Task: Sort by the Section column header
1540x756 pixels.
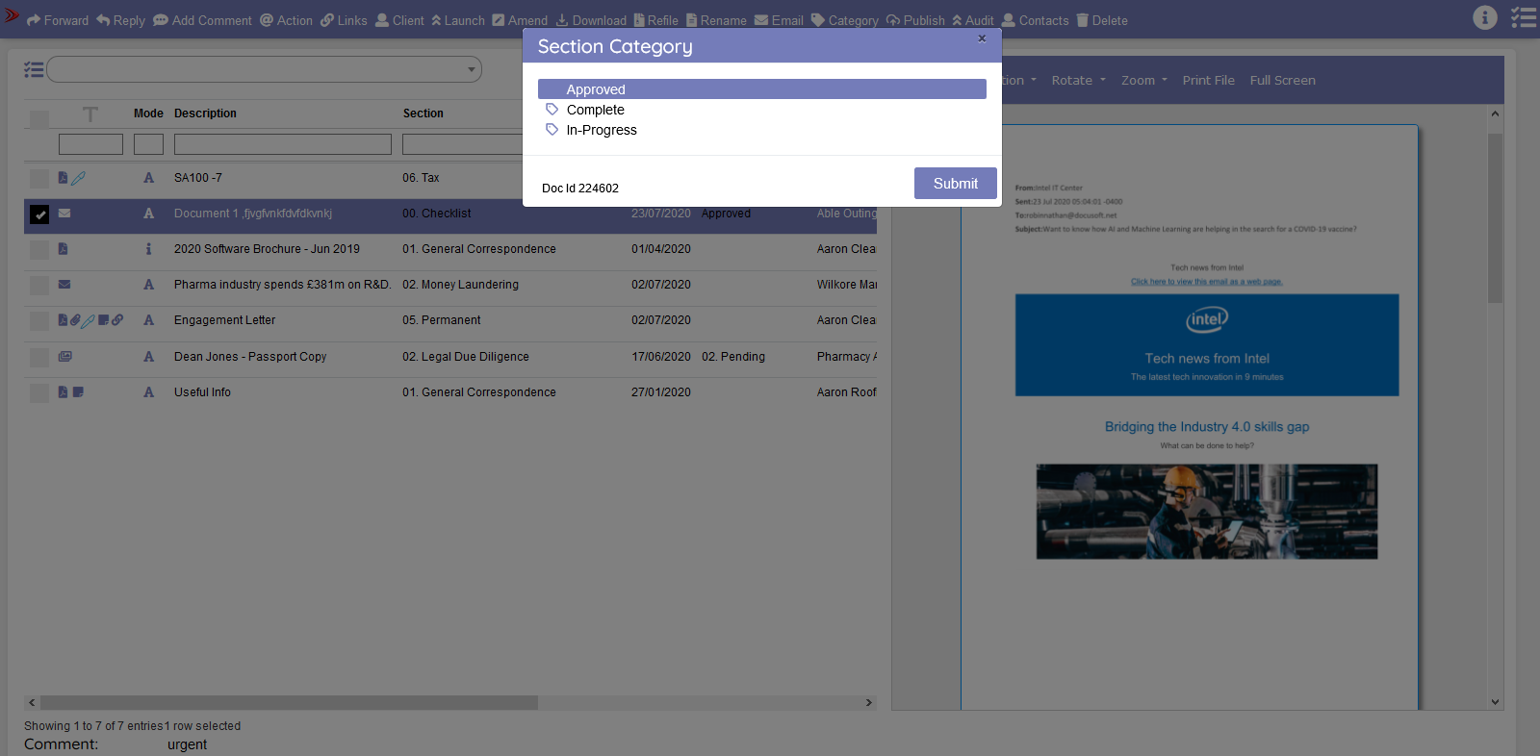Action: [x=423, y=113]
